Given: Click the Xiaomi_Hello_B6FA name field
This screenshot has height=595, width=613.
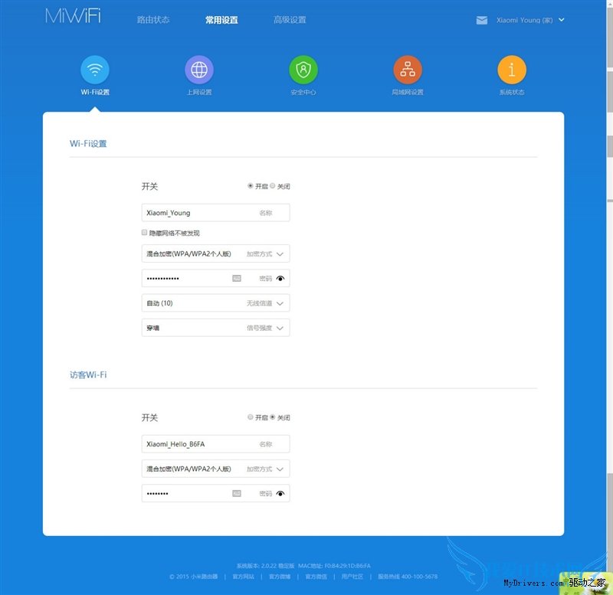Looking at the screenshot, I should 215,444.
